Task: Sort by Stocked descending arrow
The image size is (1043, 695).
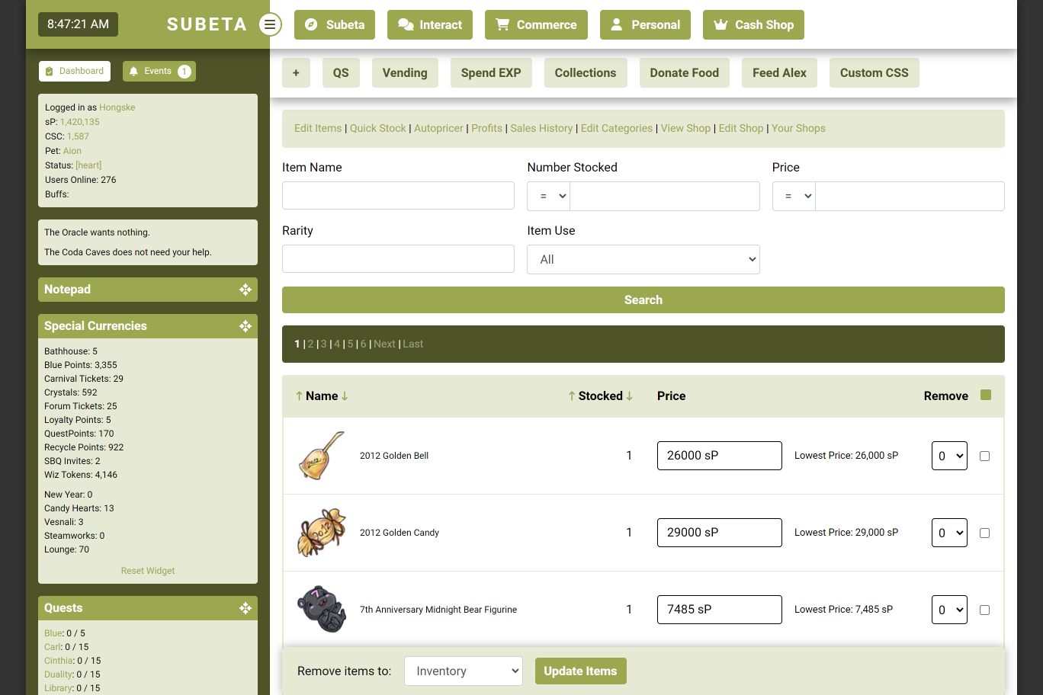Action: pyautogui.click(x=630, y=396)
